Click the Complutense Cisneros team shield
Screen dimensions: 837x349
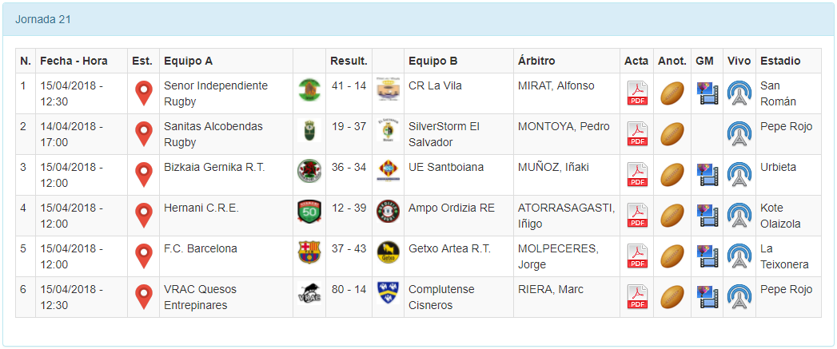388,293
